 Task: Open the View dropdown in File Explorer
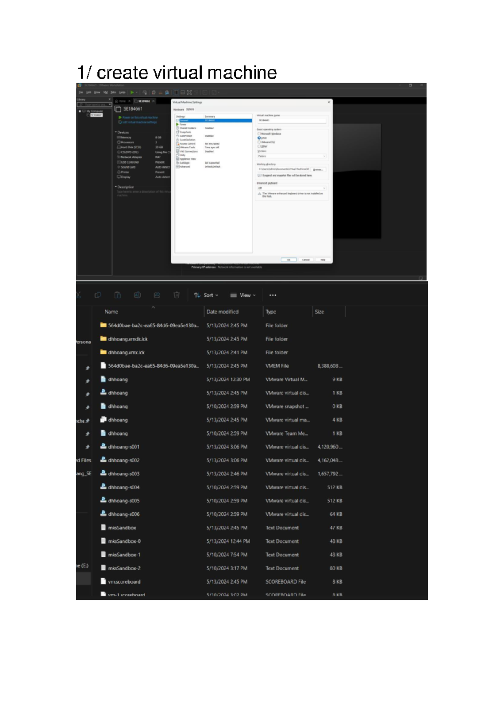pos(243,295)
